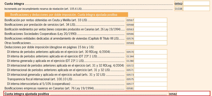Viewport: 212px width, 96px height.
Task: Click label 'Bonificación por rentas obtenidas en Ceuta y Melilla'
Action: (38, 20)
